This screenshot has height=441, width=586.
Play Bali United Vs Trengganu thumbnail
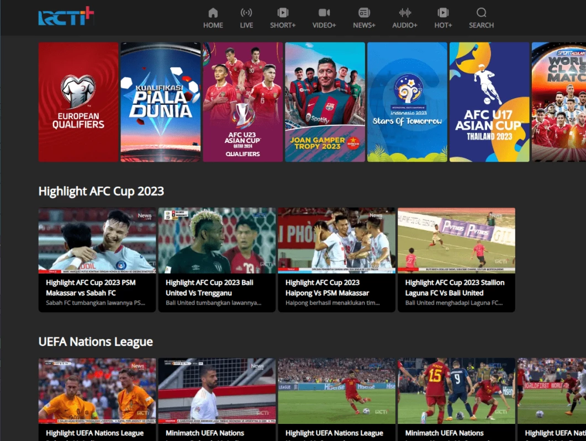click(217, 241)
